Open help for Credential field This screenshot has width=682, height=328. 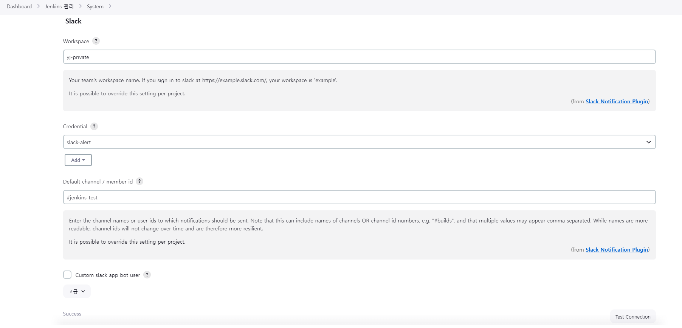pyautogui.click(x=94, y=126)
